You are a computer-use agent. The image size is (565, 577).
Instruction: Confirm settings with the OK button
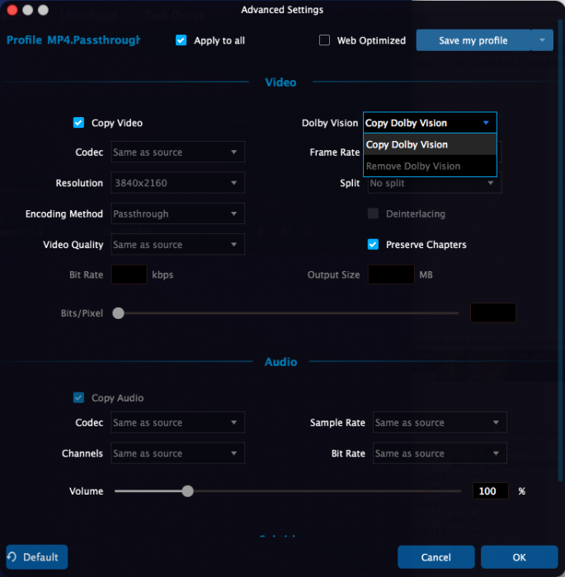click(520, 557)
